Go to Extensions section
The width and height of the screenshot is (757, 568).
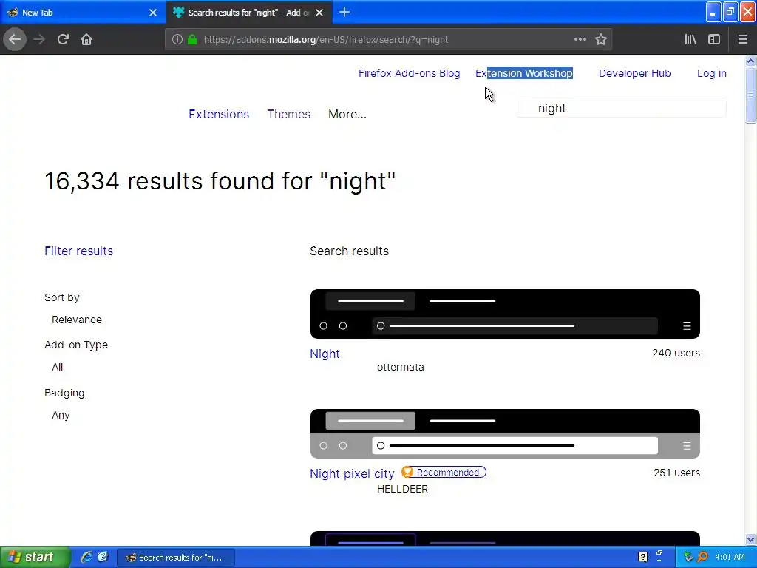219,114
